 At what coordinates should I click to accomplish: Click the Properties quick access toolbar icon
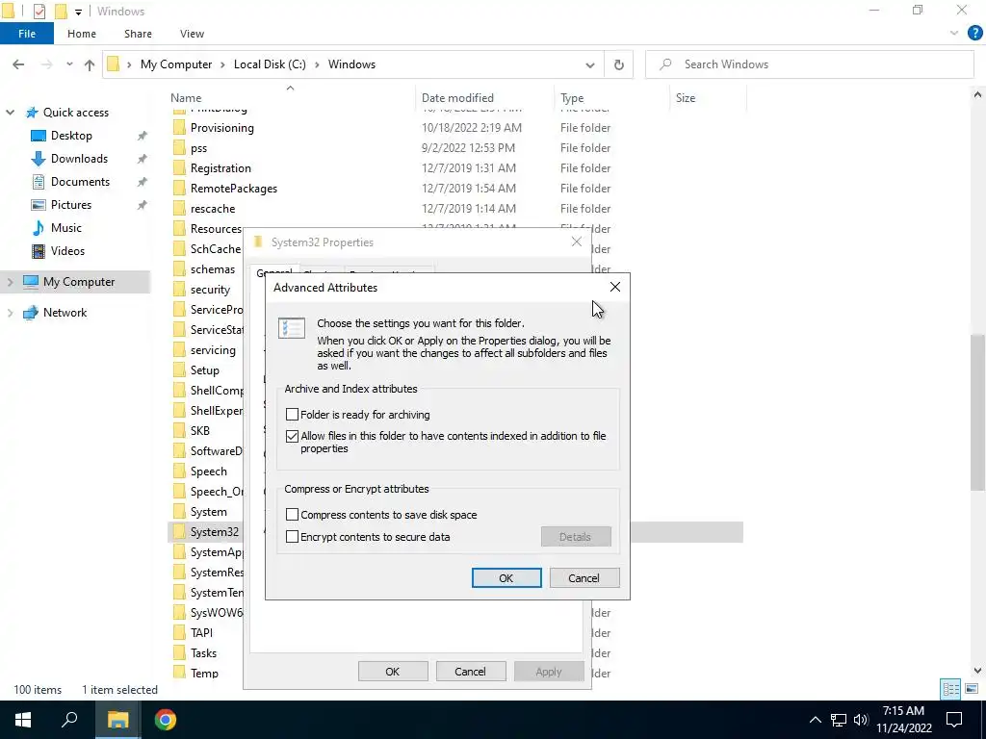(x=39, y=12)
